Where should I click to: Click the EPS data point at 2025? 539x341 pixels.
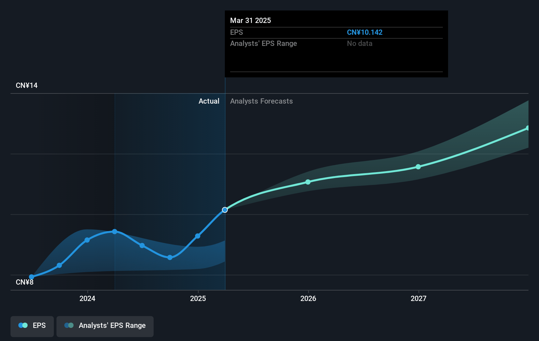(x=198, y=236)
